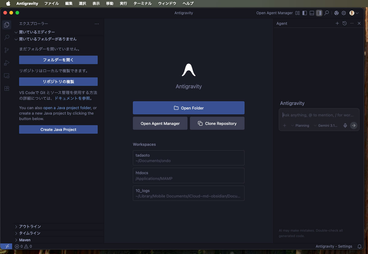
Task: Open the ファイル menu
Action: pyautogui.click(x=52, y=4)
